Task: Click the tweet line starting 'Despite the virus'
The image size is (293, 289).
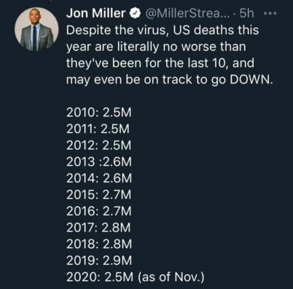Action: tap(163, 30)
